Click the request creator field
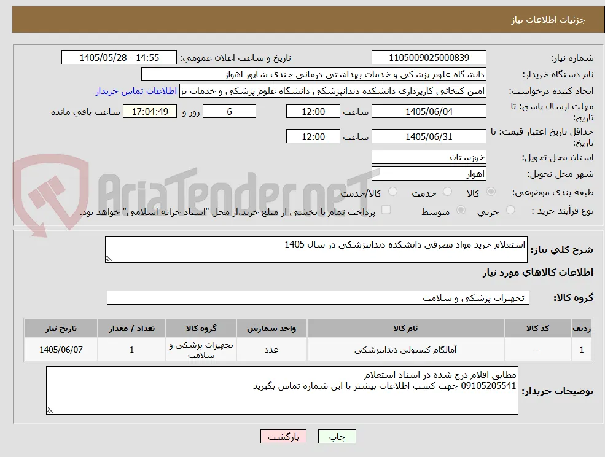 [x=333, y=91]
